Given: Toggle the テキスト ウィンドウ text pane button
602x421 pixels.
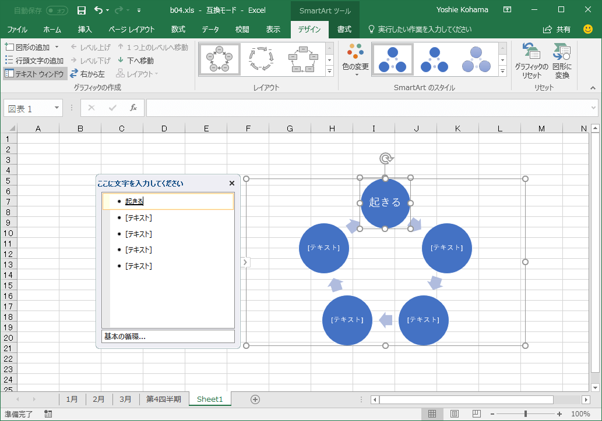Looking at the screenshot, I should (34, 74).
